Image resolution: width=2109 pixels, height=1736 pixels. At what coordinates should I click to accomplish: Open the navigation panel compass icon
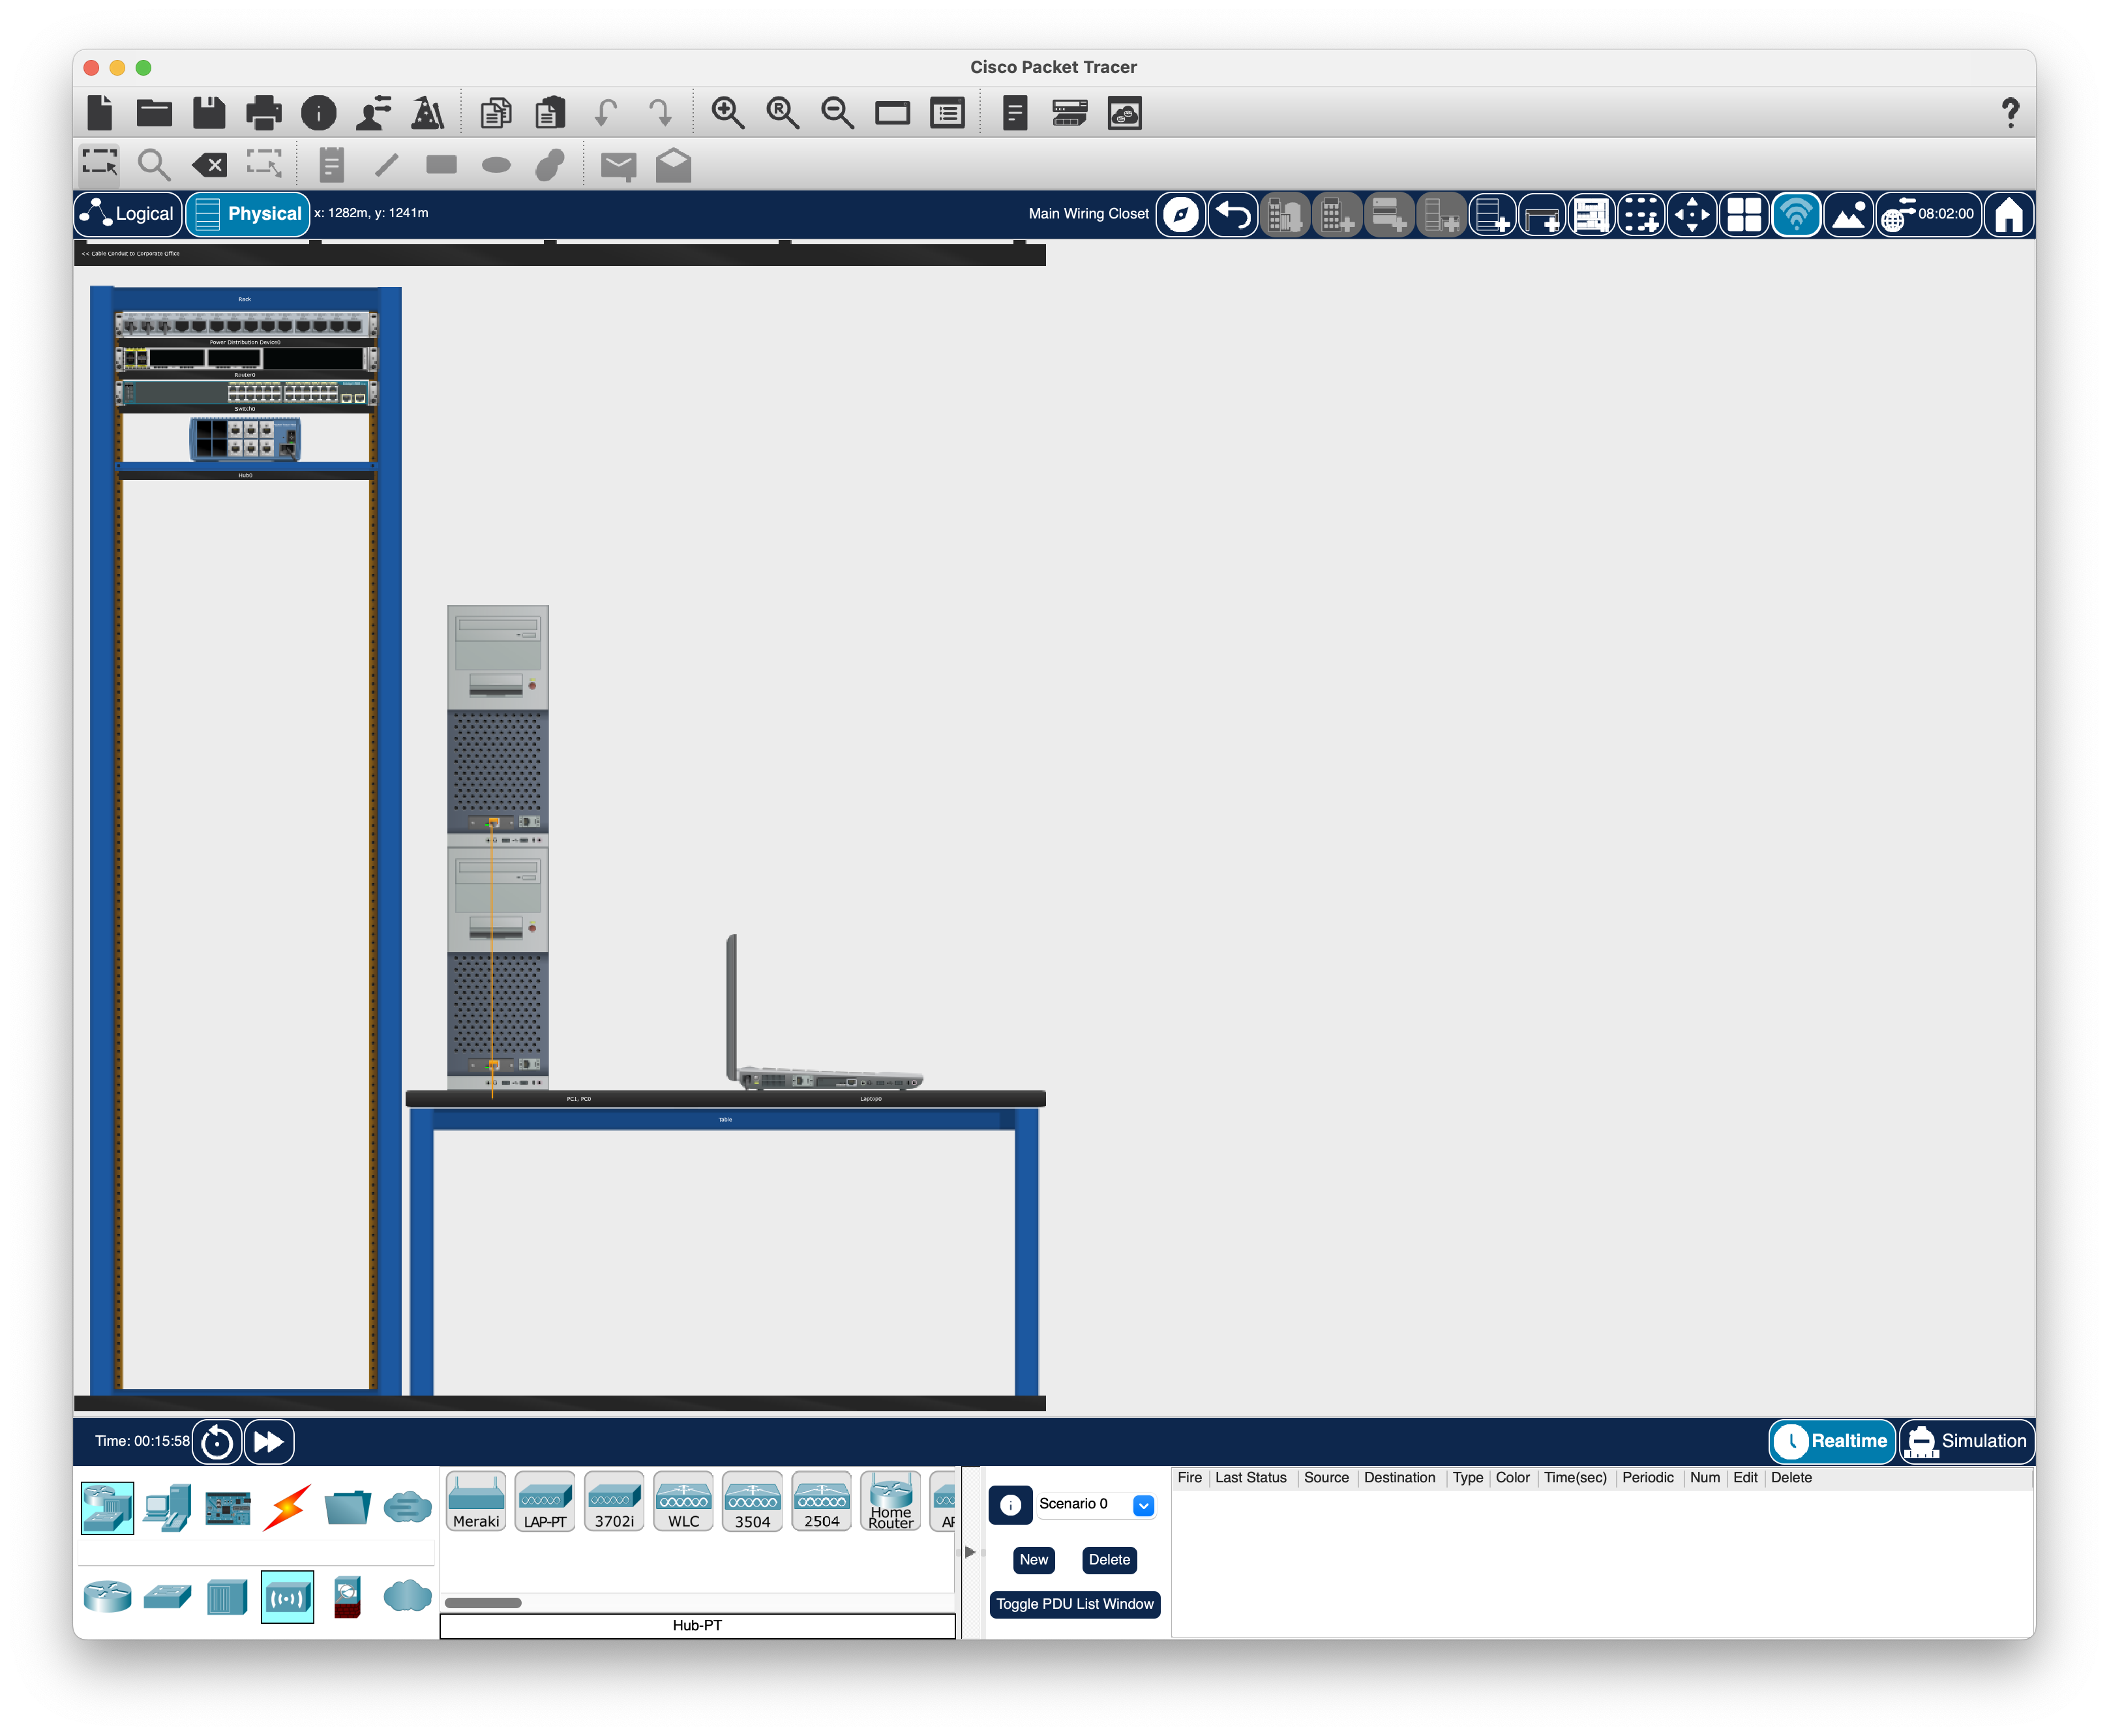(1181, 214)
